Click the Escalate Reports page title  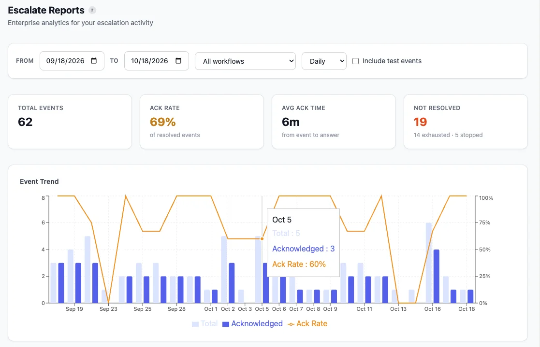[x=46, y=10]
